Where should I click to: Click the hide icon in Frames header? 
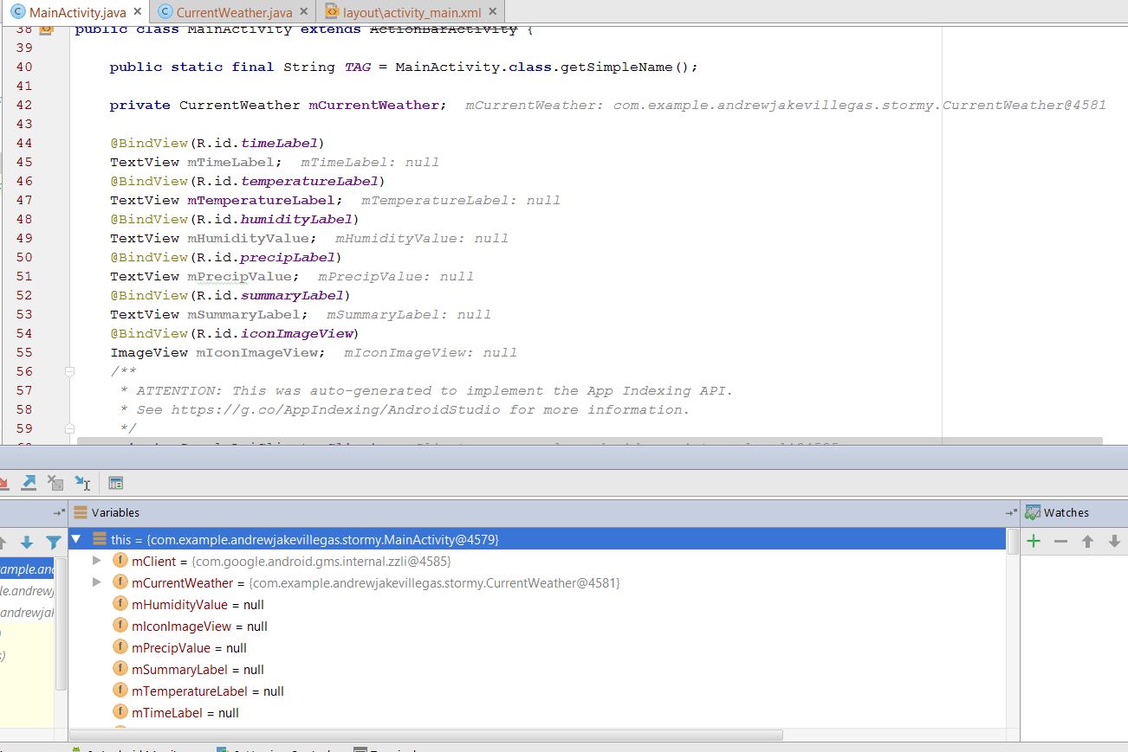click(x=59, y=512)
